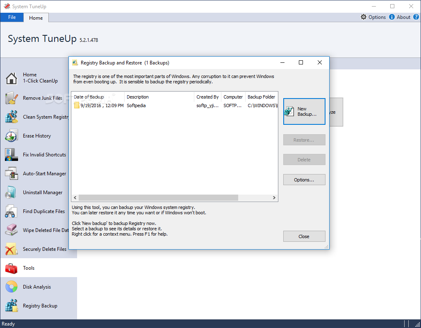Click the Clean System Registry icon

(11, 117)
